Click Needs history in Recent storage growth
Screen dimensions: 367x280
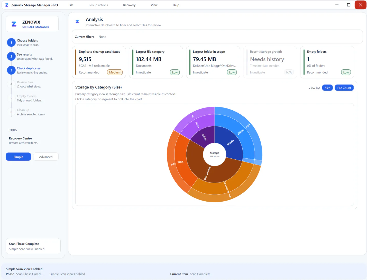[x=267, y=59]
